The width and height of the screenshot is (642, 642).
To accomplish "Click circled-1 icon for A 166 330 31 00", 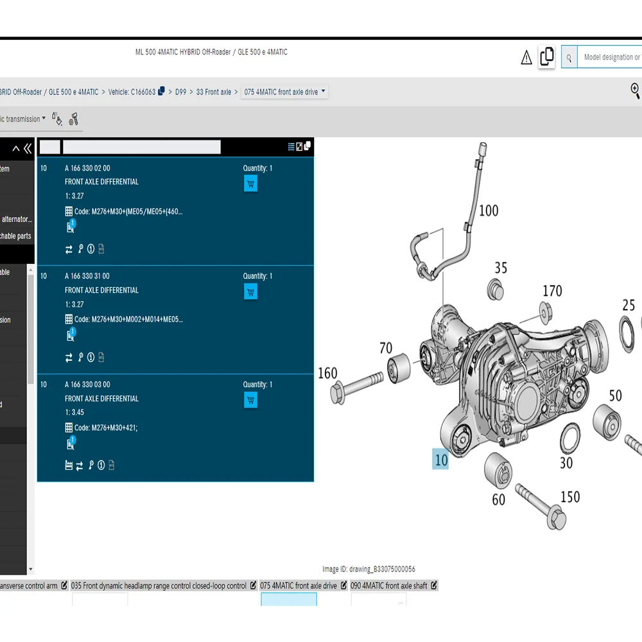I will click(91, 357).
